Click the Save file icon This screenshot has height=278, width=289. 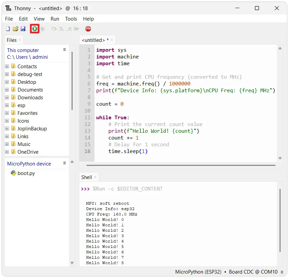click(23, 29)
